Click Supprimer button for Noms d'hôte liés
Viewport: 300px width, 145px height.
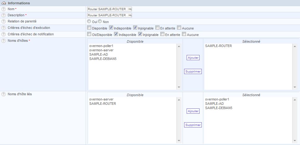[x=193, y=125]
